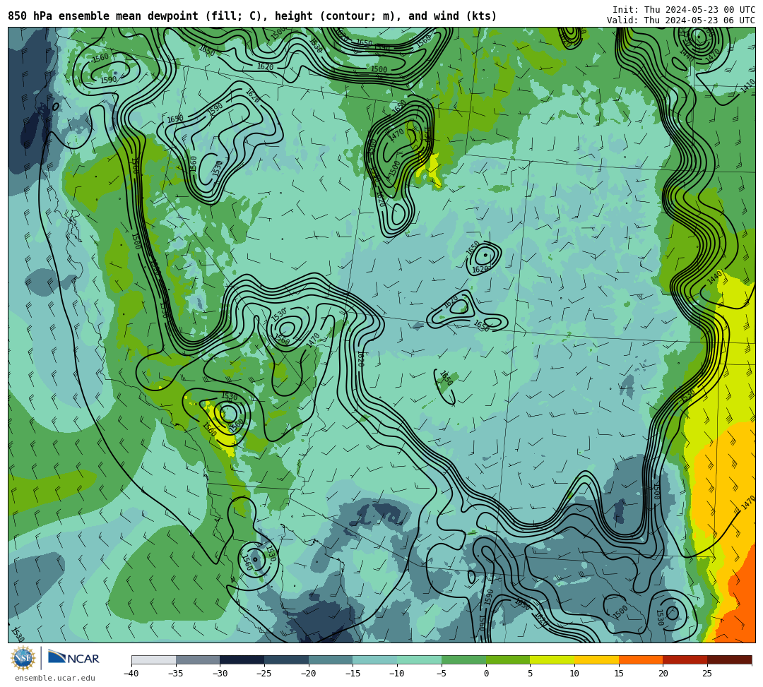Image resolution: width=763 pixels, height=687 pixels.
Task: Pick the light gray -40 to -35 colorbar segment
Action: tap(154, 659)
